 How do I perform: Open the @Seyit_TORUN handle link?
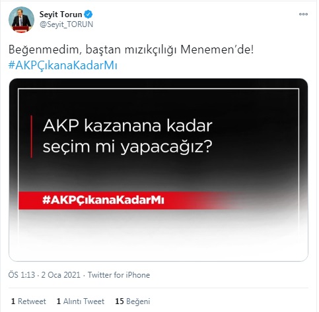pyautogui.click(x=66, y=24)
